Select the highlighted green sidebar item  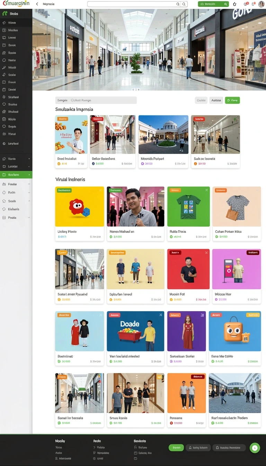[x=16, y=175]
